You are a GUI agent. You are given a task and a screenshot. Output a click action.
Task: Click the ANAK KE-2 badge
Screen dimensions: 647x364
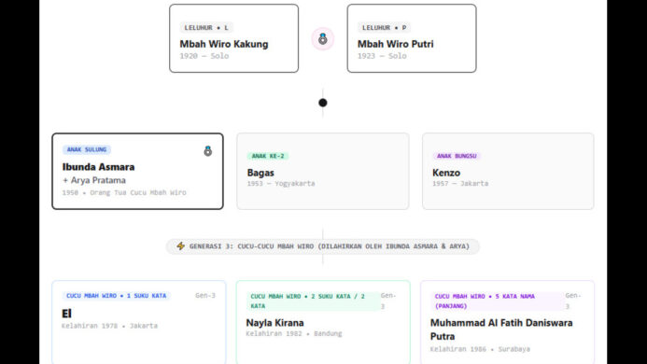tap(268, 156)
